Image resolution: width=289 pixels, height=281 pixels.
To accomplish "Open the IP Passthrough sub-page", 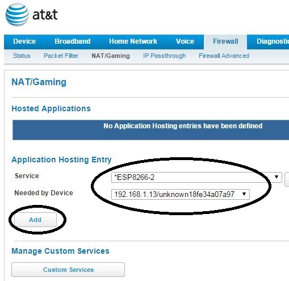I will pyautogui.click(x=164, y=56).
